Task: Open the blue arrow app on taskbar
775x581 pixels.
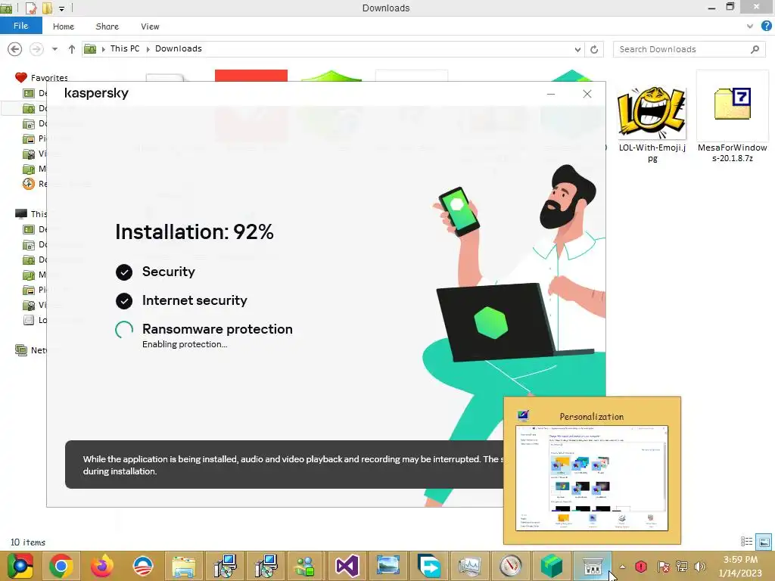Action: (x=428, y=566)
